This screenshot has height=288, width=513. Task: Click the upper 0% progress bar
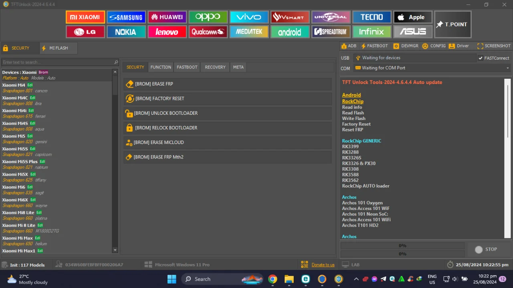[402, 246]
